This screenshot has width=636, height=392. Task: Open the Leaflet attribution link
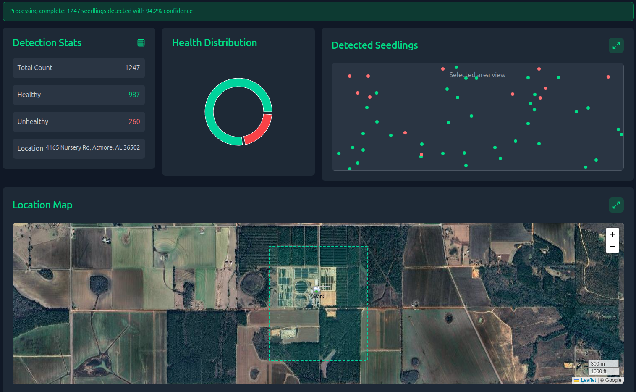(x=588, y=380)
